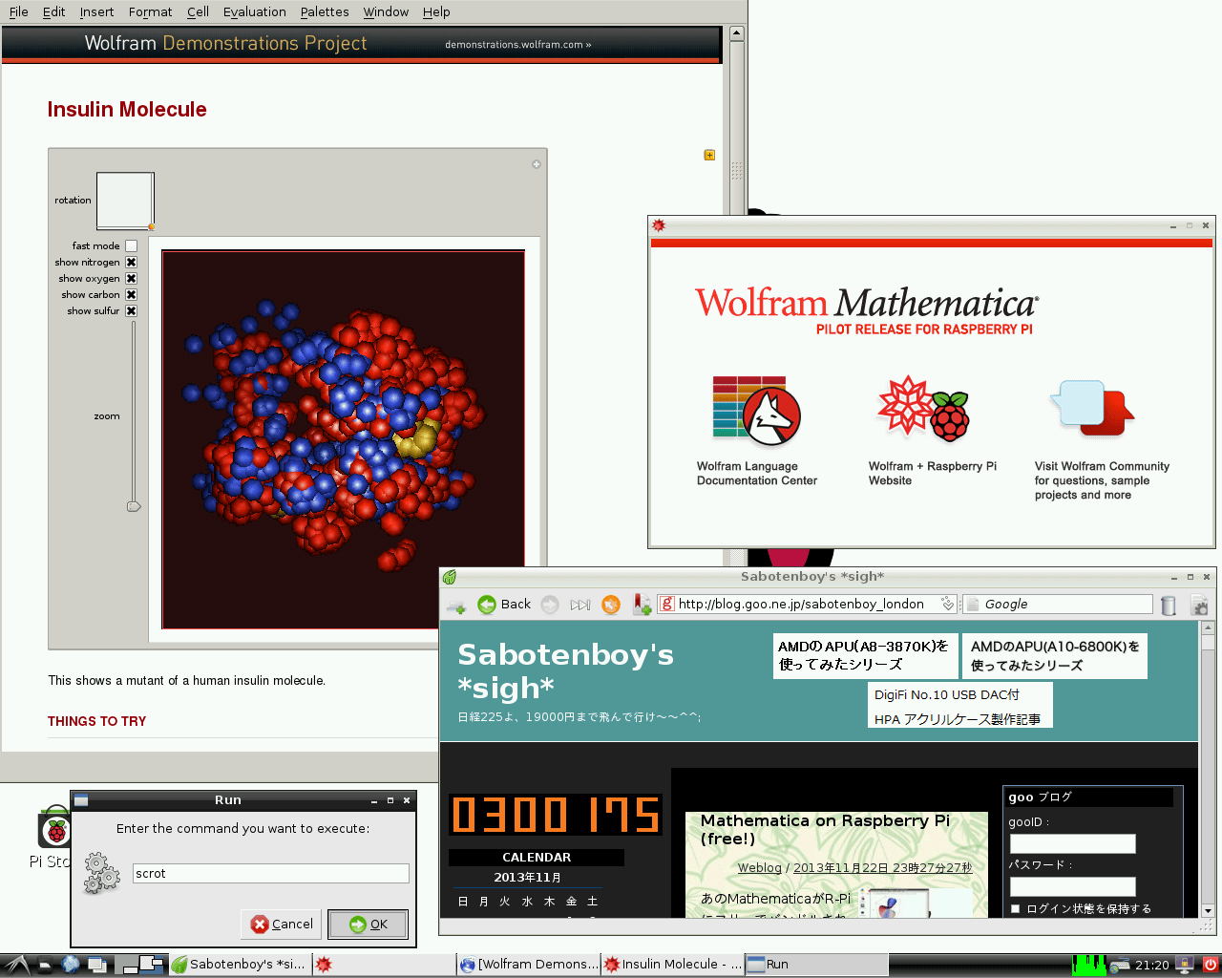1222x978 pixels.
Task: Click the manipulate panel options plus icon
Action: [537, 164]
